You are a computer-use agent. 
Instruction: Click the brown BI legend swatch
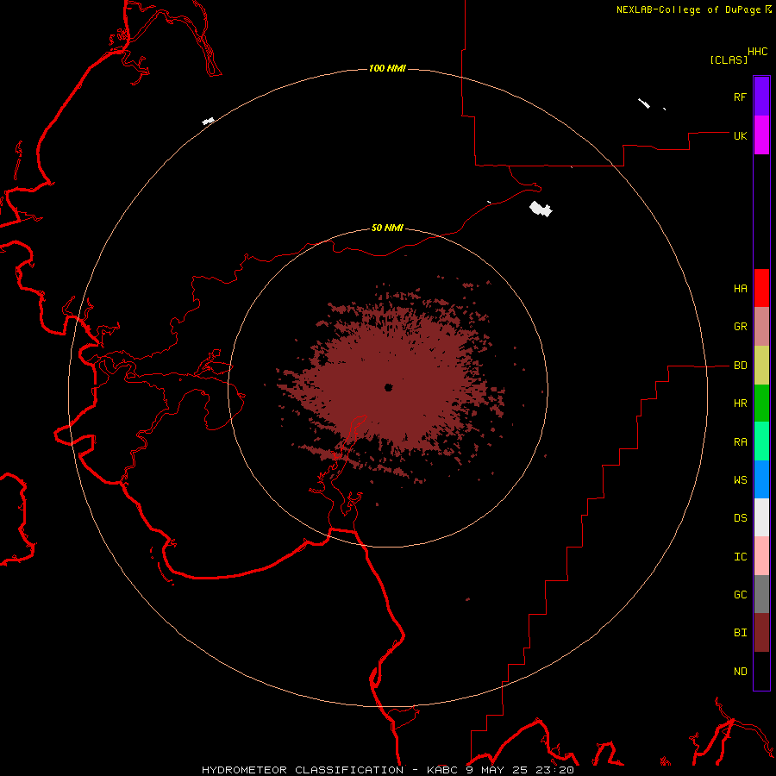click(x=761, y=633)
